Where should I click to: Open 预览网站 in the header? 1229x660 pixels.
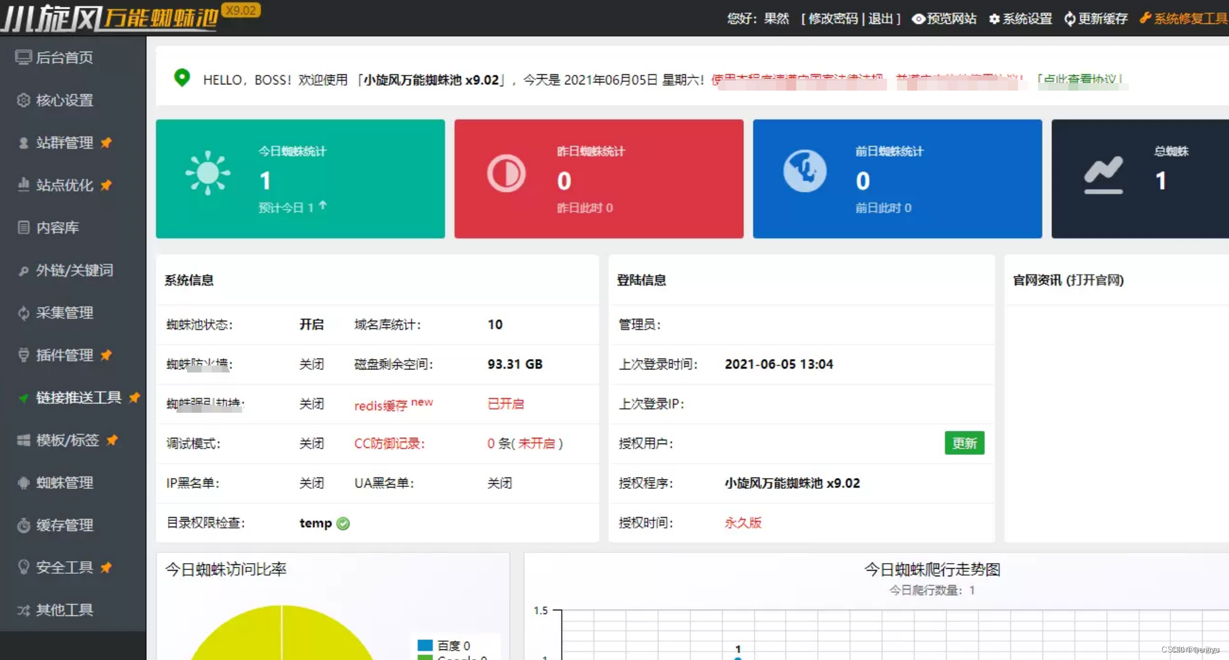click(x=944, y=18)
